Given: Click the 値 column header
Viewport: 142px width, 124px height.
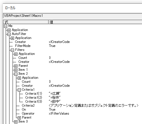Looking at the screenshot, I should tap(95, 22).
